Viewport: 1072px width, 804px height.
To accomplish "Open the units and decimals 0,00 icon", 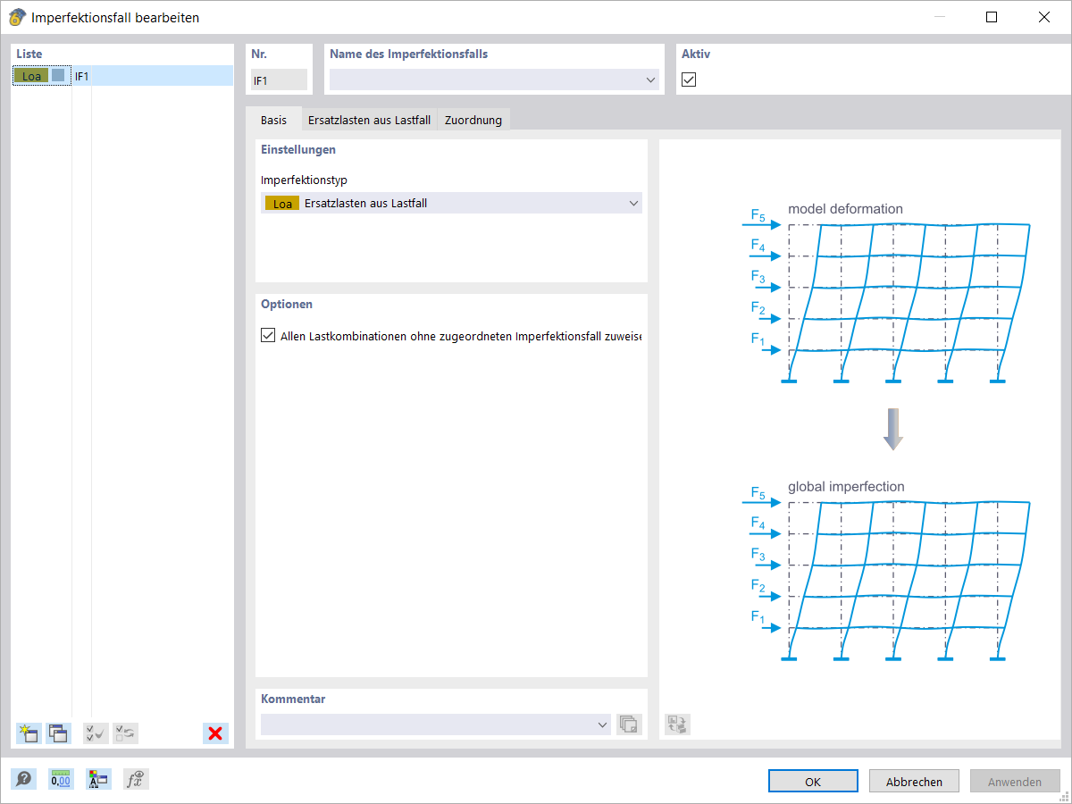I will pyautogui.click(x=61, y=779).
